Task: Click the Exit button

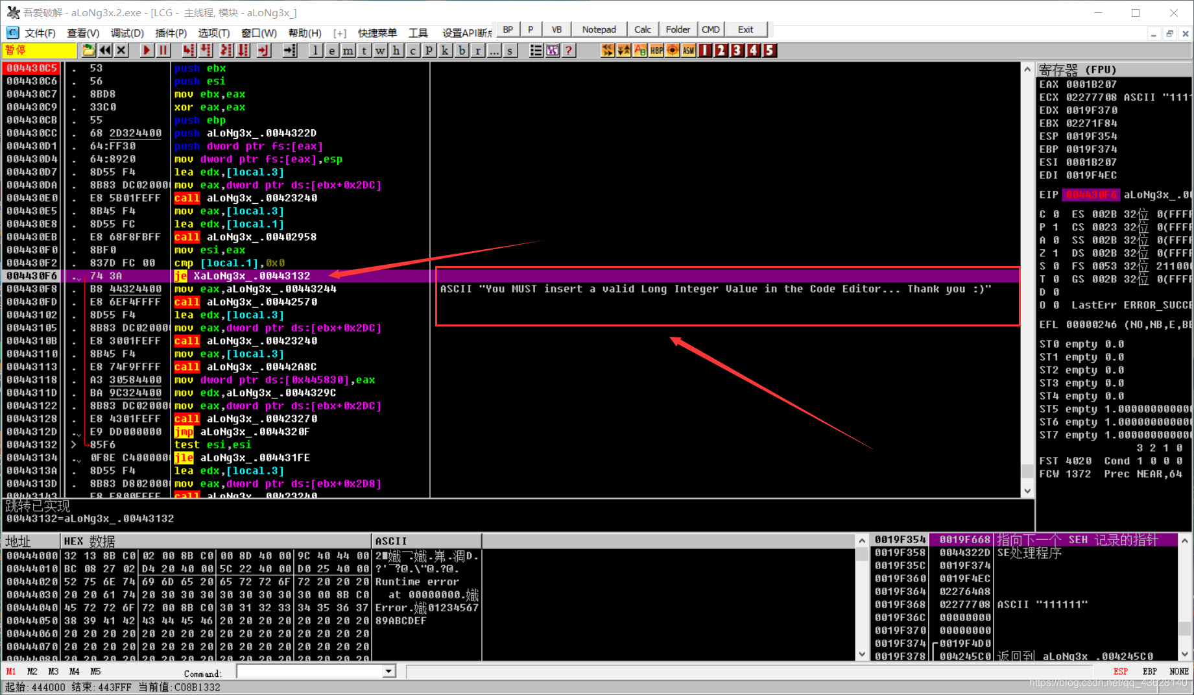Action: point(746,29)
